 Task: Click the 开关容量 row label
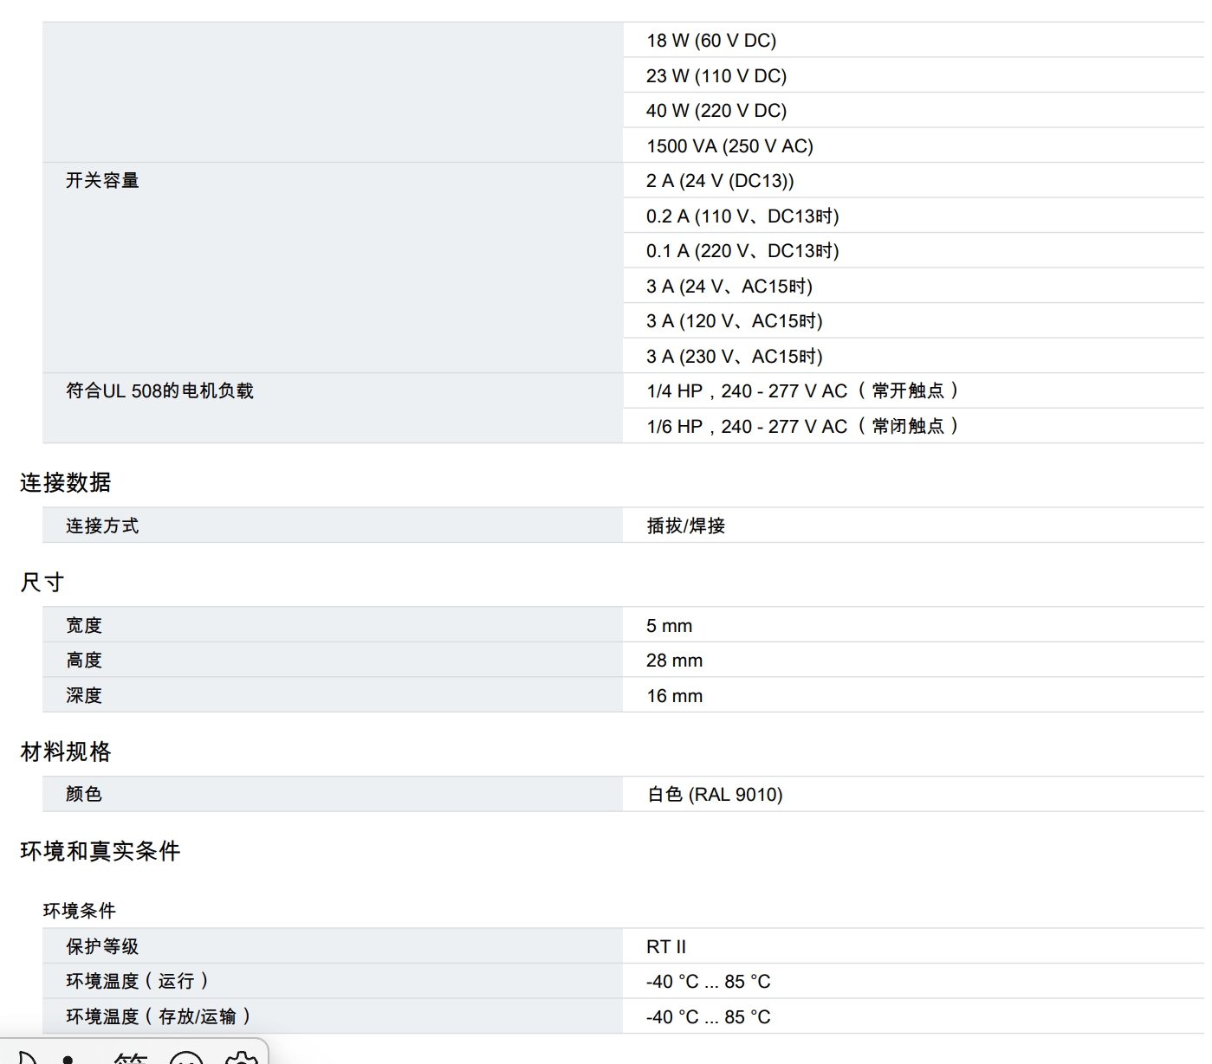click(x=102, y=180)
